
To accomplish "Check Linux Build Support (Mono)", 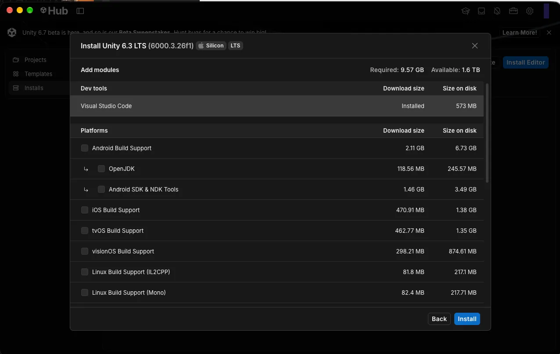I will coord(85,293).
